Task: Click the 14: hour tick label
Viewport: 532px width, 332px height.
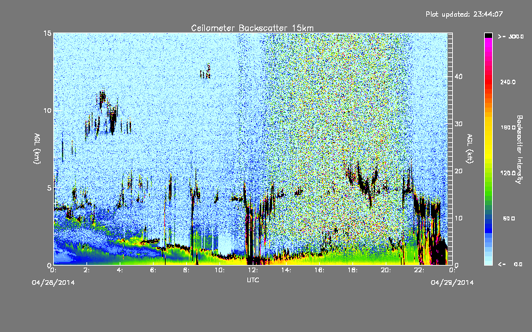Action: click(286, 270)
